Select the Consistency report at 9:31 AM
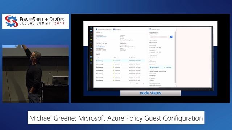This screenshot has width=232, height=130. tap(120, 80)
